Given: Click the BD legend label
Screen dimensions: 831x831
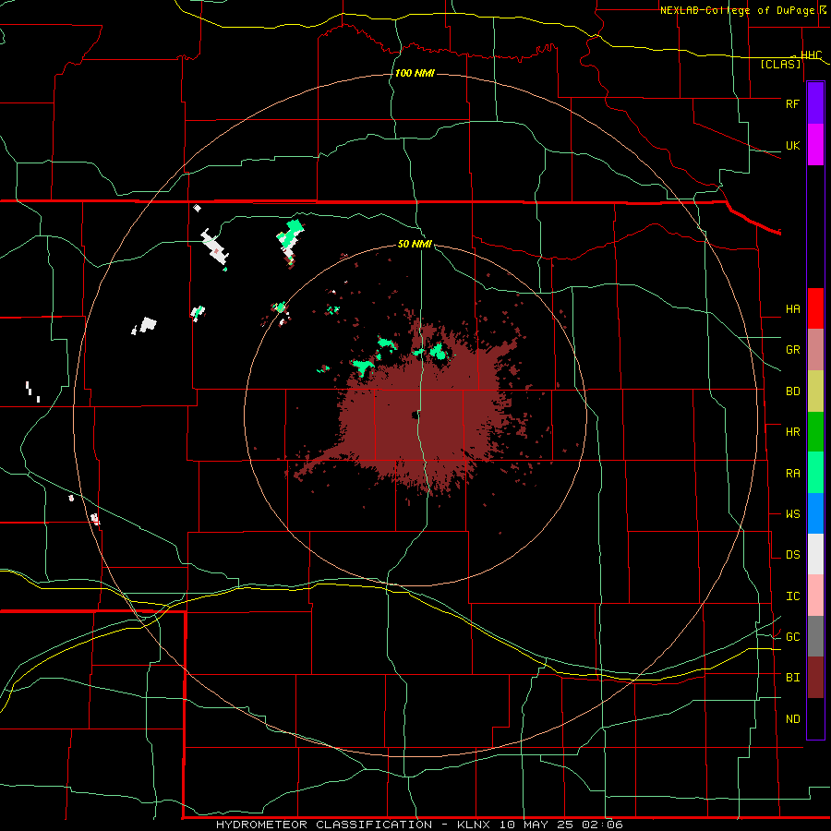Looking at the screenshot, I should pyautogui.click(x=792, y=391).
